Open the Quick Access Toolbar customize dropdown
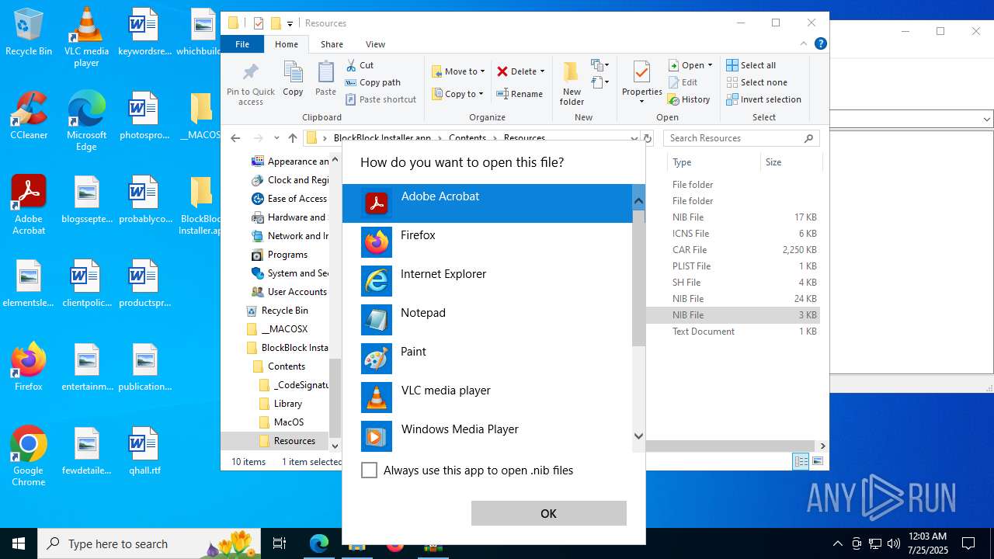Viewport: 994px width, 559px height. (290, 24)
